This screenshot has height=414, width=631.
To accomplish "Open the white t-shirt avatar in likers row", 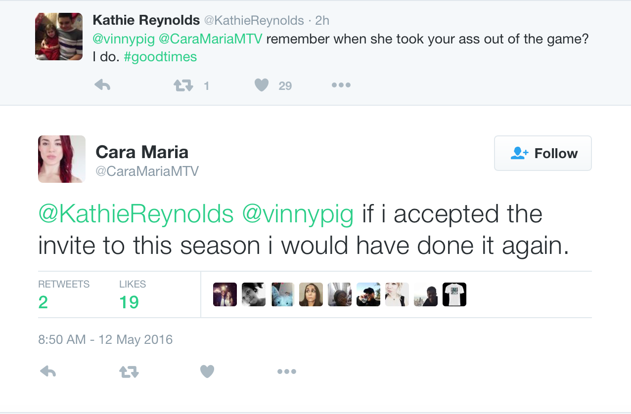I will coord(454,294).
